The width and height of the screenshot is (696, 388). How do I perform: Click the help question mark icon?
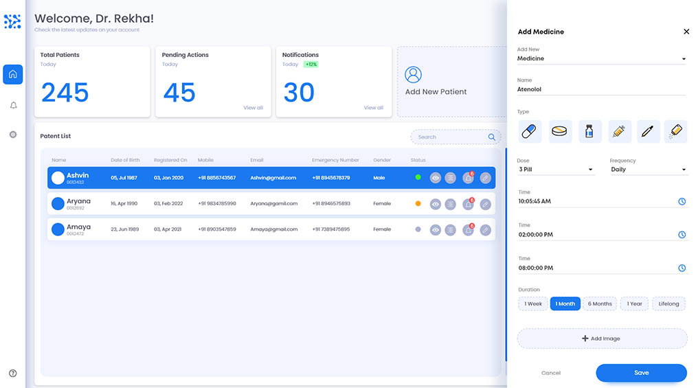coord(13,374)
